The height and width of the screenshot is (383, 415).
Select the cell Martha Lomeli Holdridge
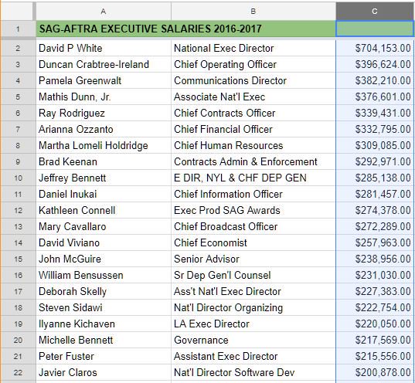[x=104, y=145]
